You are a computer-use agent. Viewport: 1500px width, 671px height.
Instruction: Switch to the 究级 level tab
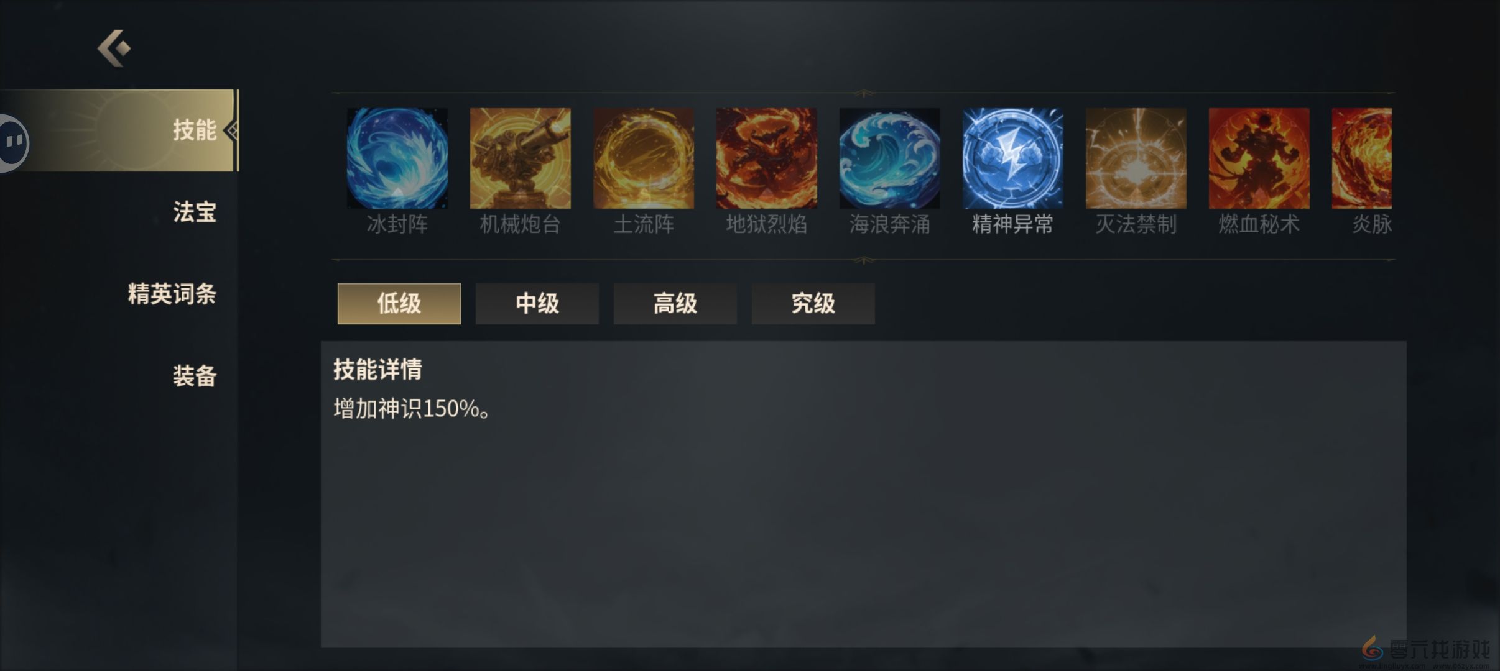tap(813, 303)
